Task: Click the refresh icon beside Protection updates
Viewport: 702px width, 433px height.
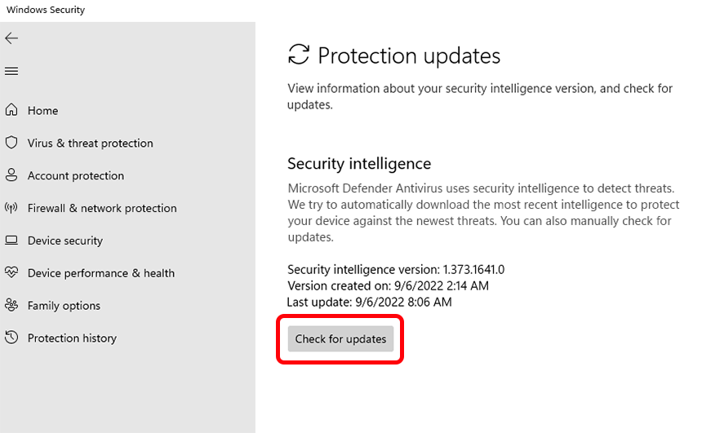Action: (300, 55)
